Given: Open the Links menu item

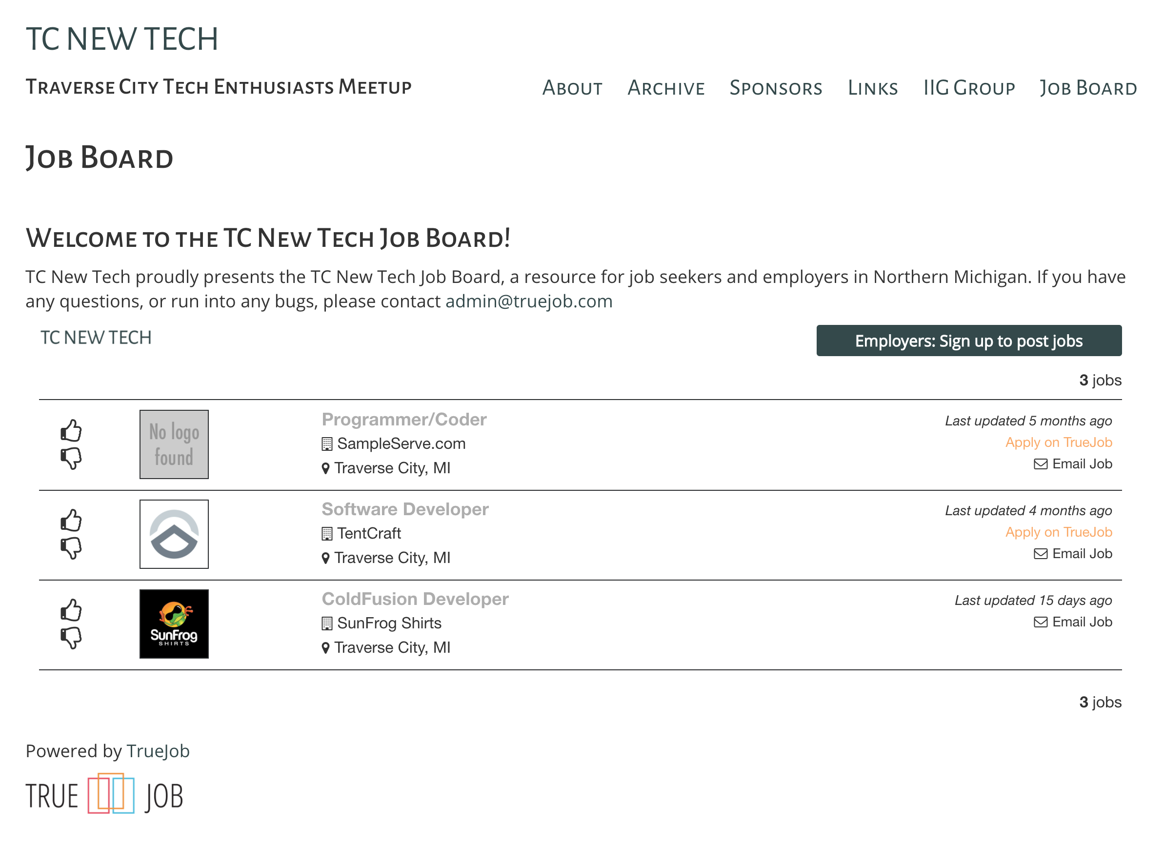Looking at the screenshot, I should click(x=873, y=88).
